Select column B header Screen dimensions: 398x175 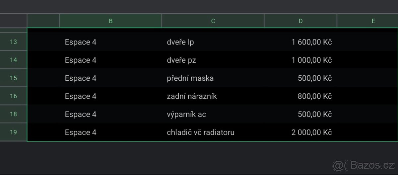(x=110, y=21)
